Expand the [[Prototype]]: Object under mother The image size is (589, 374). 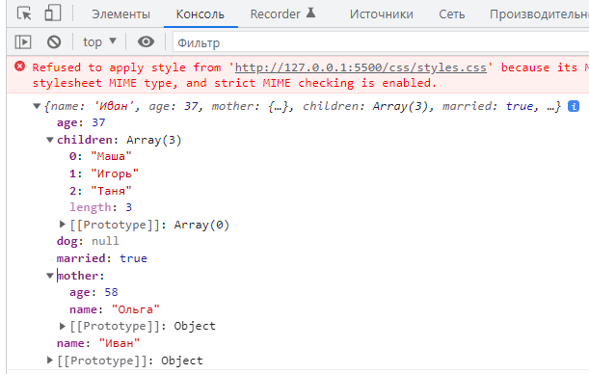63,326
